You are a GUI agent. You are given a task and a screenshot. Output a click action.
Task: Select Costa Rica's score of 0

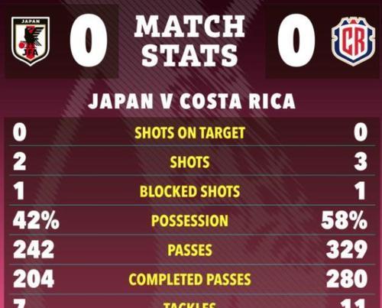pyautogui.click(x=296, y=41)
